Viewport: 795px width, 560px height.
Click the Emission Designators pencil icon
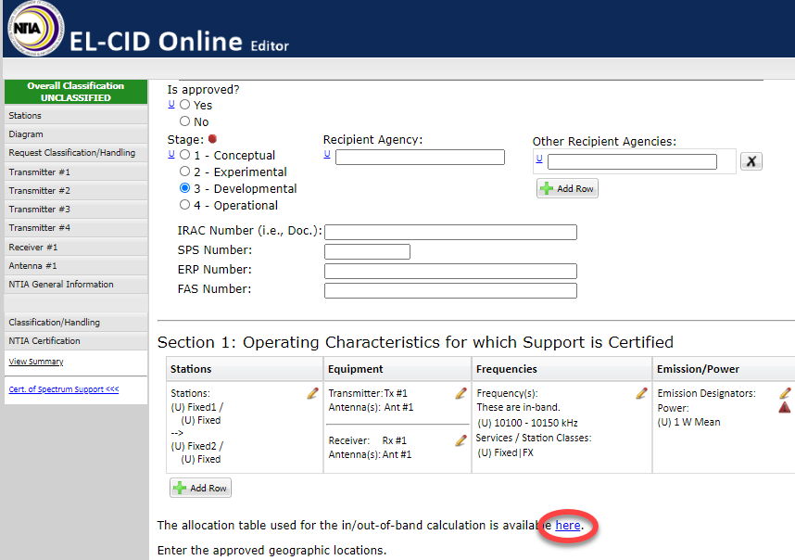click(785, 393)
